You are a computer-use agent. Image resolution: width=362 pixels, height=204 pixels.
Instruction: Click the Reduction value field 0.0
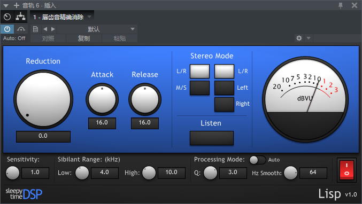43,136
